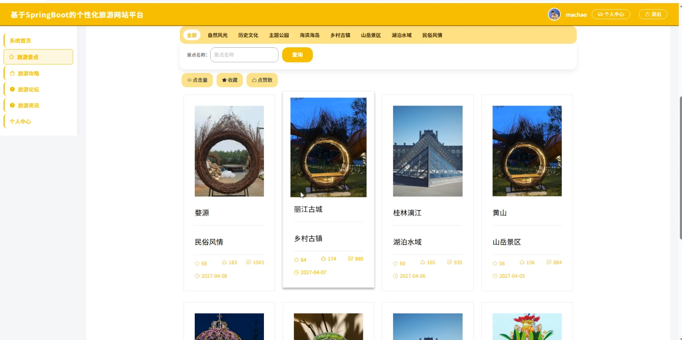The width and height of the screenshot is (682, 340).
Task: Click star favorite icon showing 56
Action: coord(495,263)
